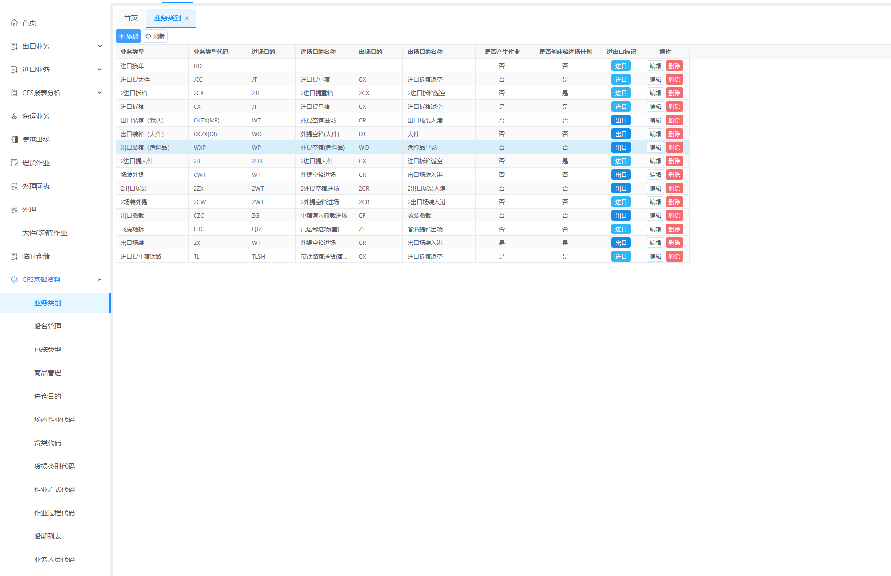Click the 出口业务 sidebar icon

click(x=14, y=46)
